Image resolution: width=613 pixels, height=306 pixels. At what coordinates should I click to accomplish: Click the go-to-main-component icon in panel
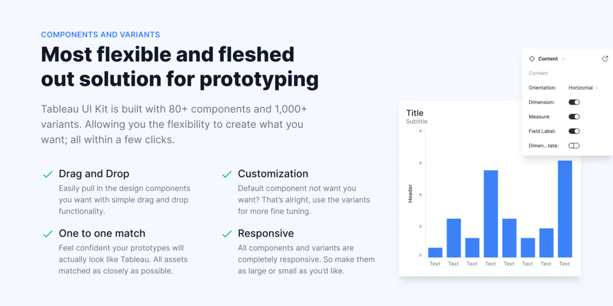604,59
